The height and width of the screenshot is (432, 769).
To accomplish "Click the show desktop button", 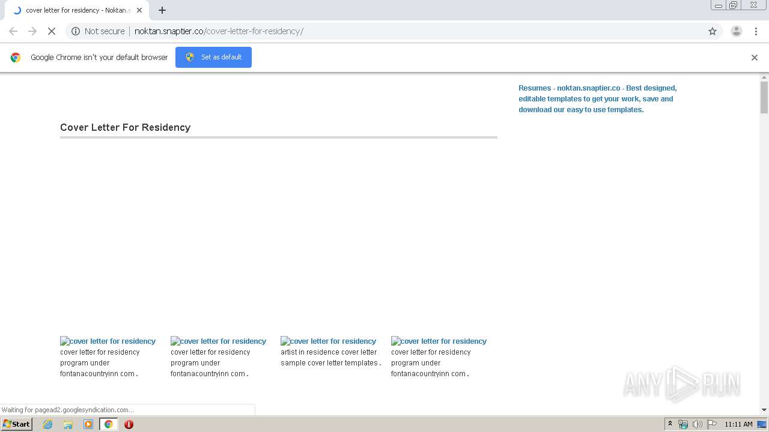I will click(x=762, y=424).
